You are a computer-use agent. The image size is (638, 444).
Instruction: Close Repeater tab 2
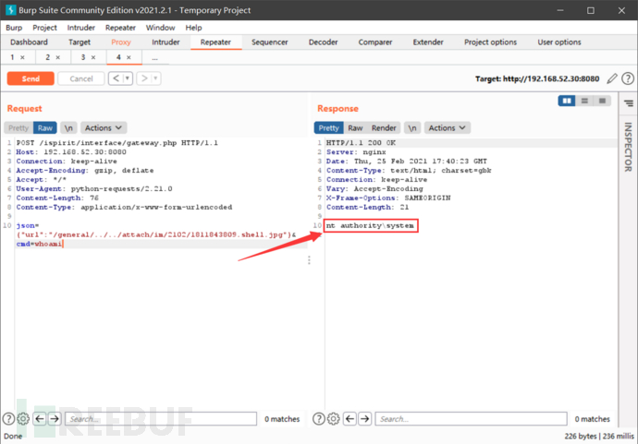point(57,57)
